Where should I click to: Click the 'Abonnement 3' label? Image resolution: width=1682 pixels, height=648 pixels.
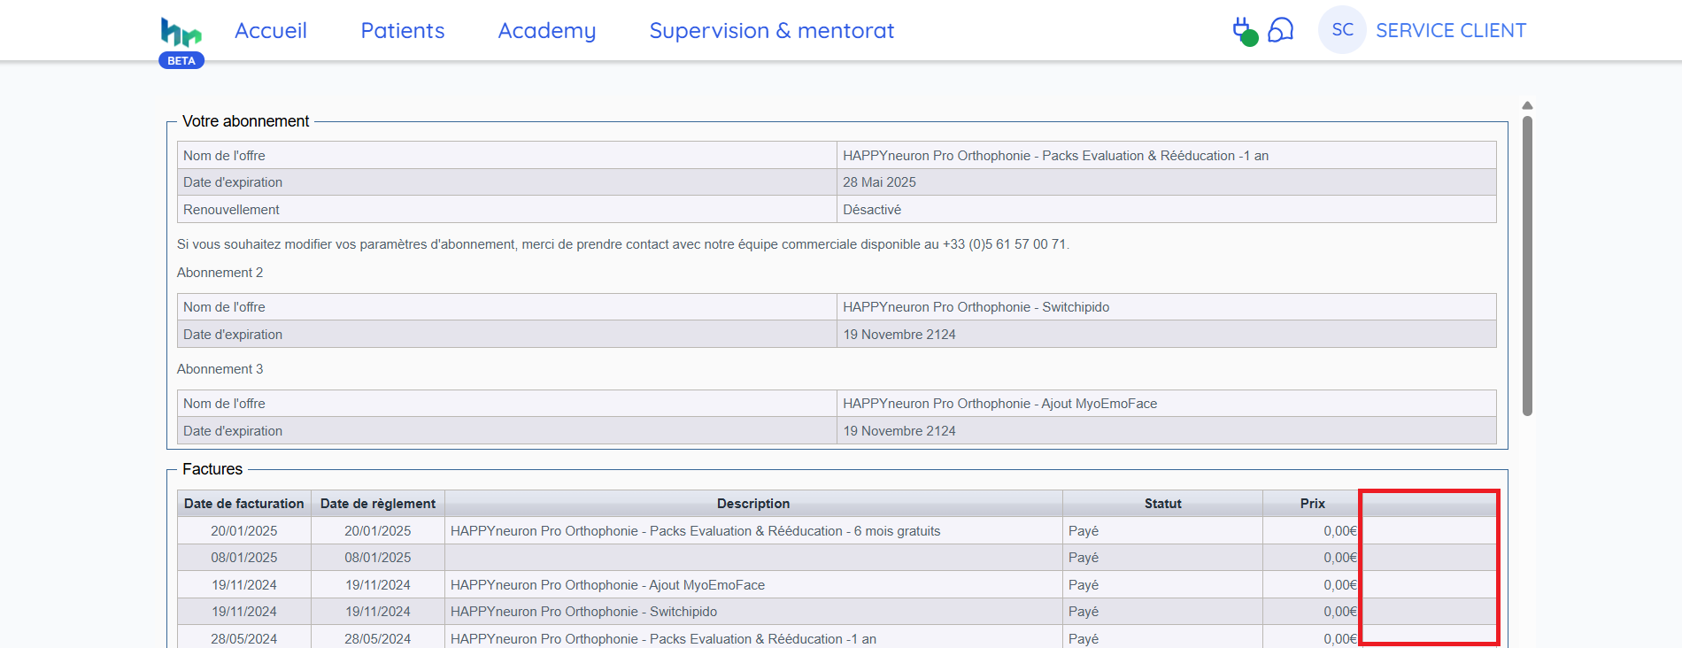point(220,369)
